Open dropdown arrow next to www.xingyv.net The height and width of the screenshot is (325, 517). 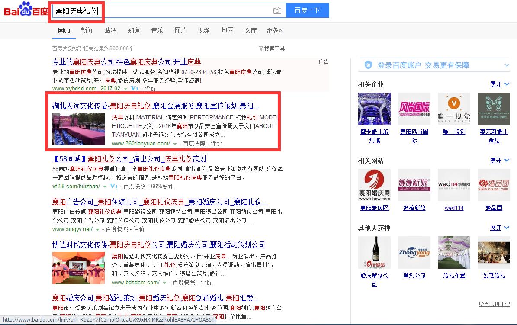pos(98,230)
